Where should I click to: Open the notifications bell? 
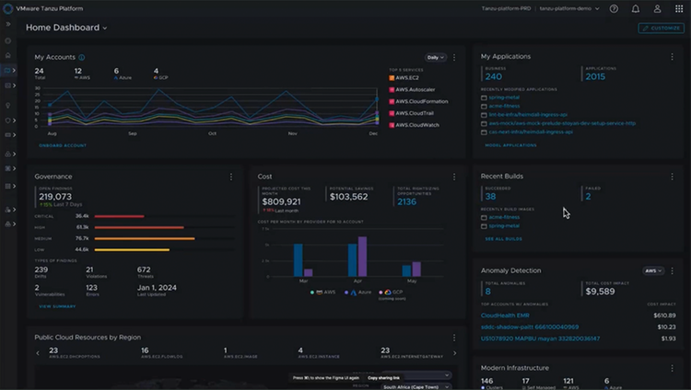tap(636, 9)
